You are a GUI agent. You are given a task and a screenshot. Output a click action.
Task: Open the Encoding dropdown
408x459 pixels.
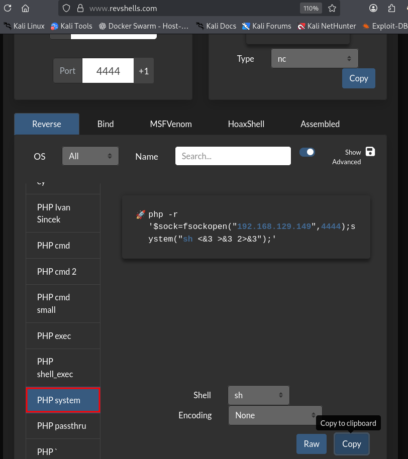pos(275,415)
